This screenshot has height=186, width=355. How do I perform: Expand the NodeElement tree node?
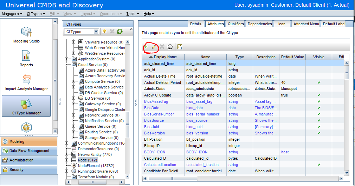tap(67, 166)
